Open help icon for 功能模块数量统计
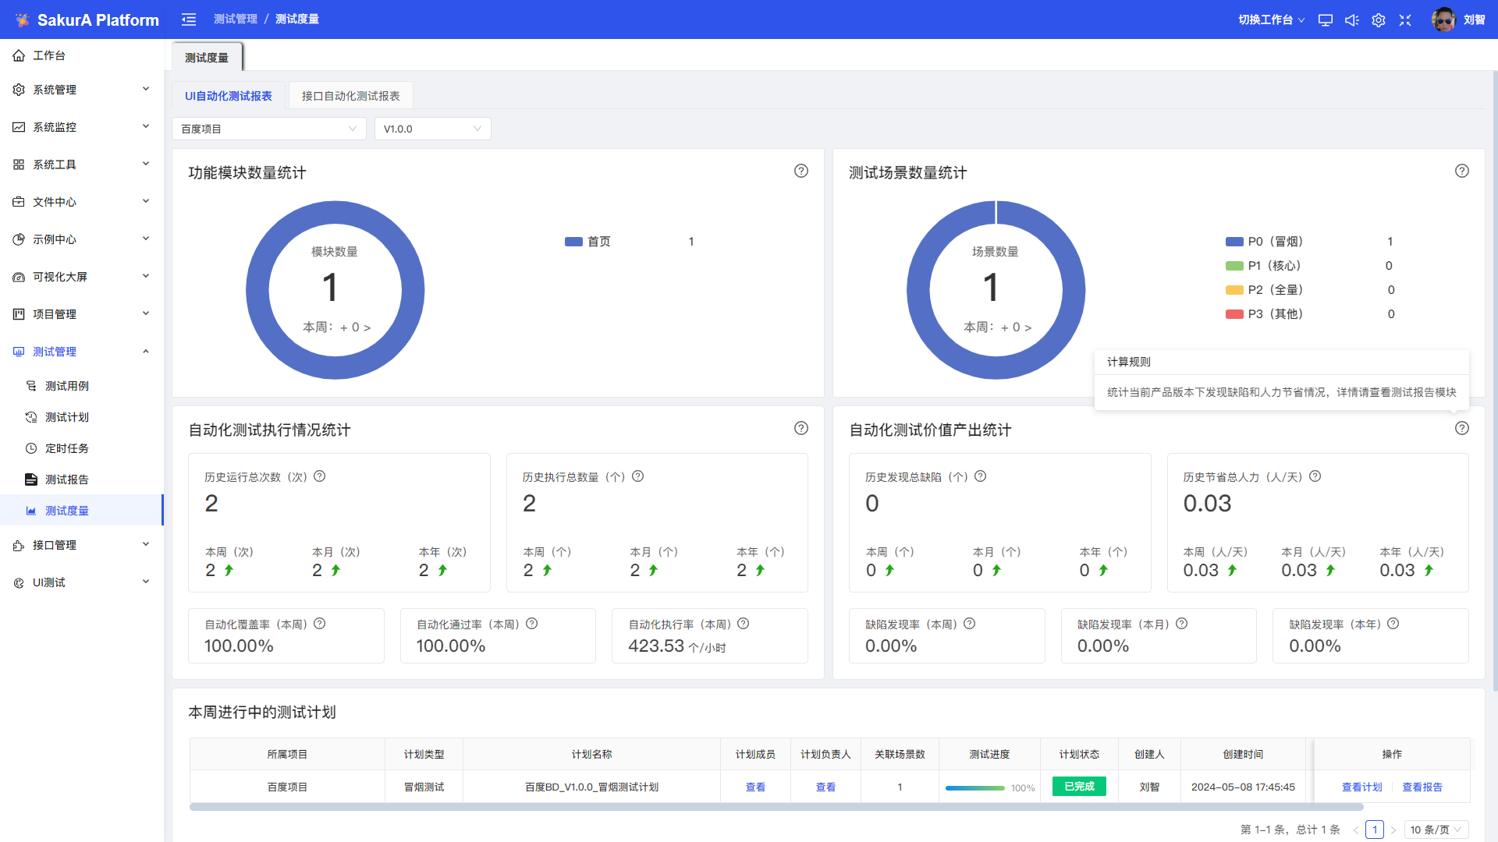 pos(801,171)
